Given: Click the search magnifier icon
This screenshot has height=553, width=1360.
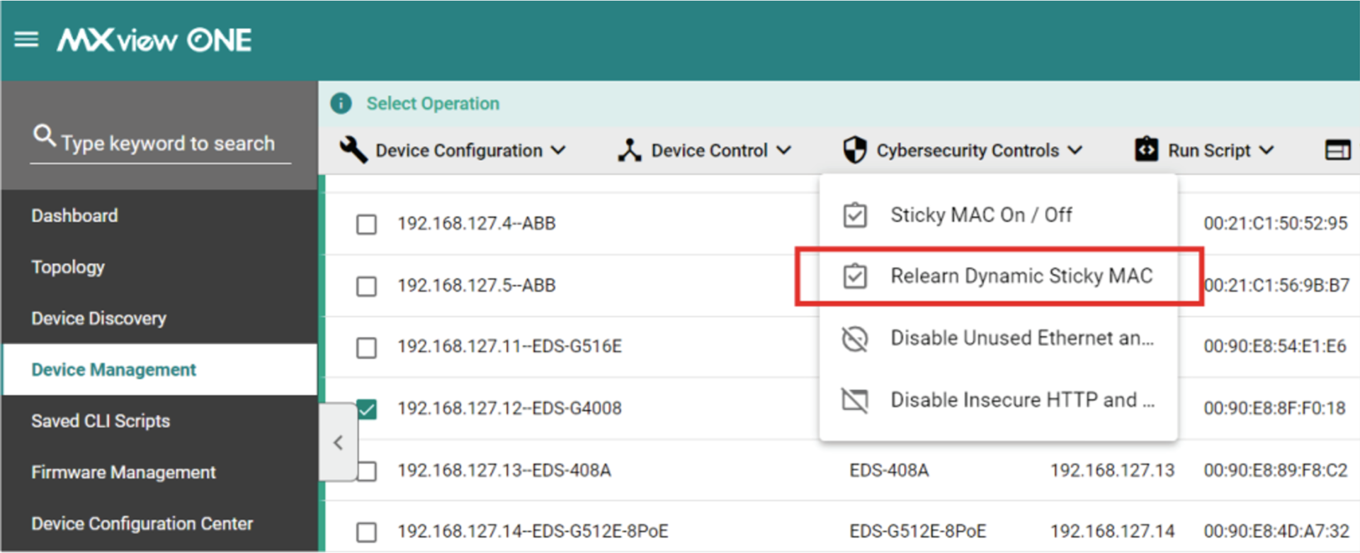Looking at the screenshot, I should [44, 135].
